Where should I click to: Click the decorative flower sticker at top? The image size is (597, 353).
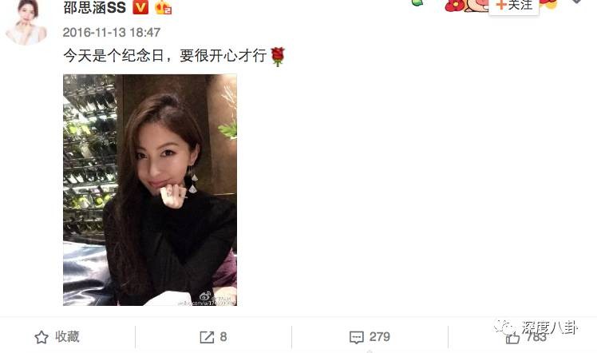[455, 5]
